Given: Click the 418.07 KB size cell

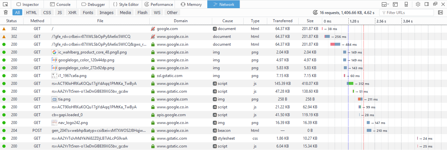Looking at the screenshot, I should pyautogui.click(x=310, y=84).
